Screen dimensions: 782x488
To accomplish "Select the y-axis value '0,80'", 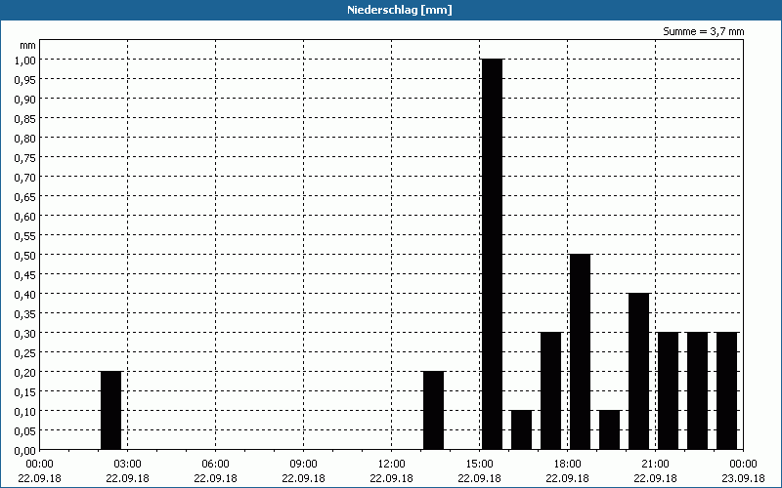I will (25, 138).
